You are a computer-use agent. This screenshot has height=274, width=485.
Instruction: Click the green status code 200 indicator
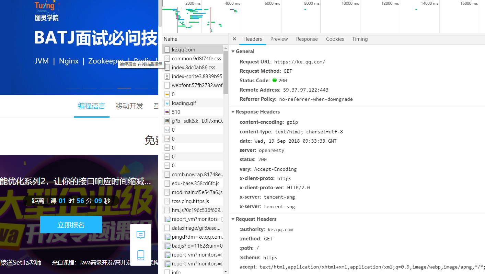click(x=275, y=80)
